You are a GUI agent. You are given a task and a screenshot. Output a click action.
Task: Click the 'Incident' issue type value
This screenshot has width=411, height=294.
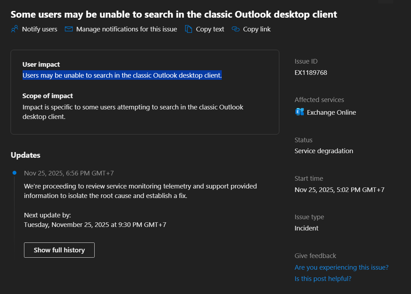306,228
